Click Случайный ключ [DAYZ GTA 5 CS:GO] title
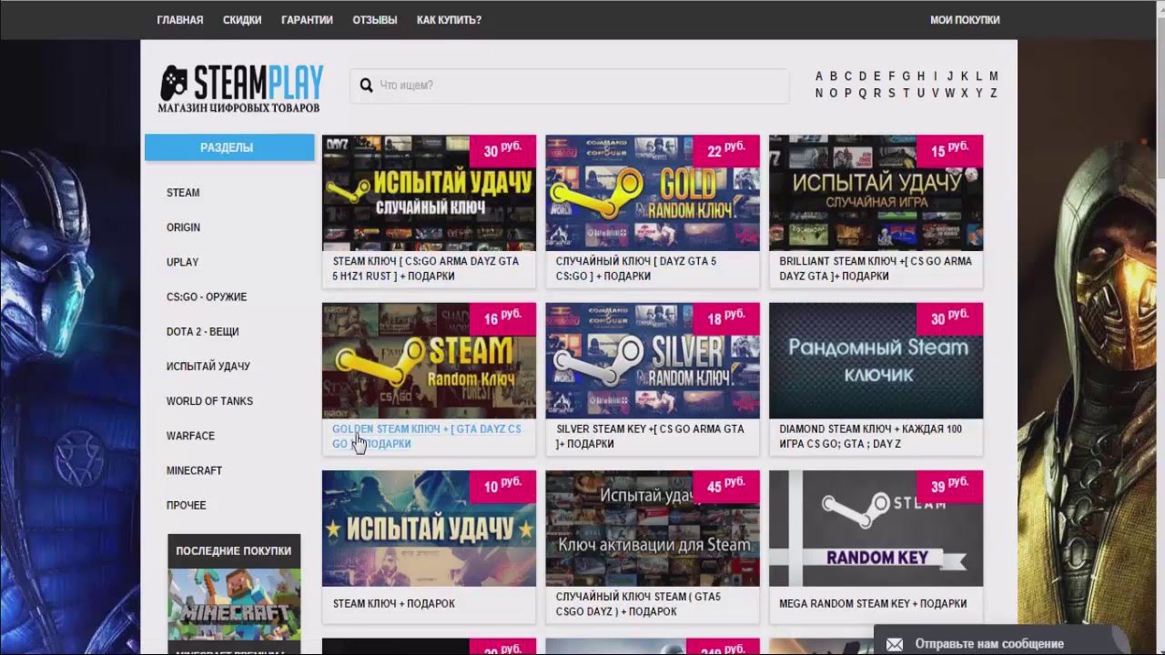The image size is (1165, 655). [x=636, y=268]
